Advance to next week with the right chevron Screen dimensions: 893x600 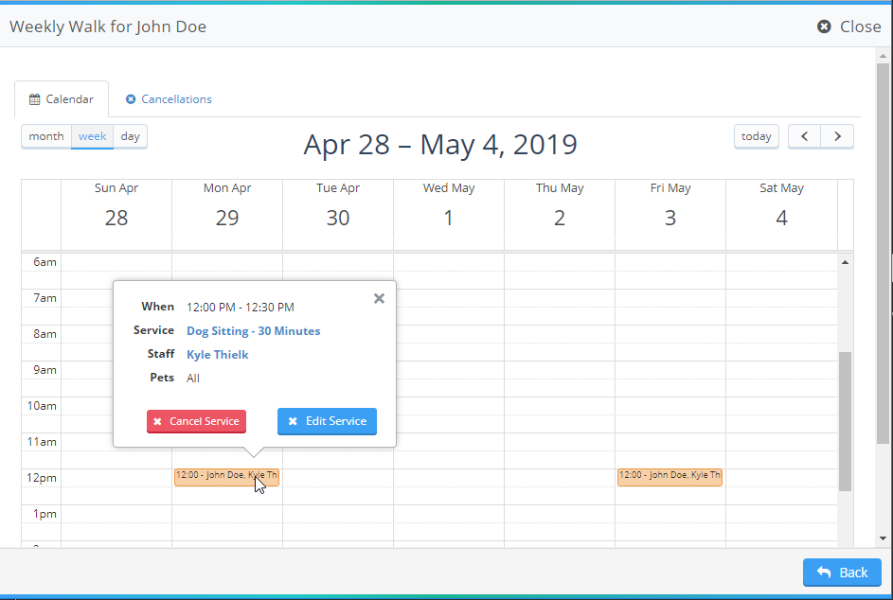tap(837, 136)
